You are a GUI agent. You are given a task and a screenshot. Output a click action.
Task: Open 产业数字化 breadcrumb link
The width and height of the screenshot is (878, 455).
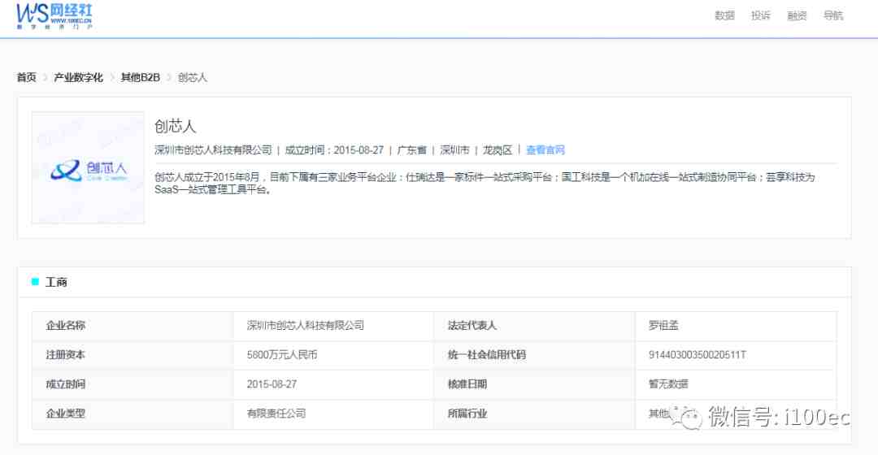(78, 77)
